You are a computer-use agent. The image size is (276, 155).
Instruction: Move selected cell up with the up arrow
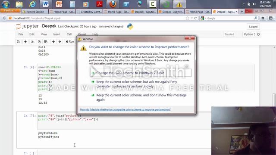pyautogui.click(x=53, y=42)
